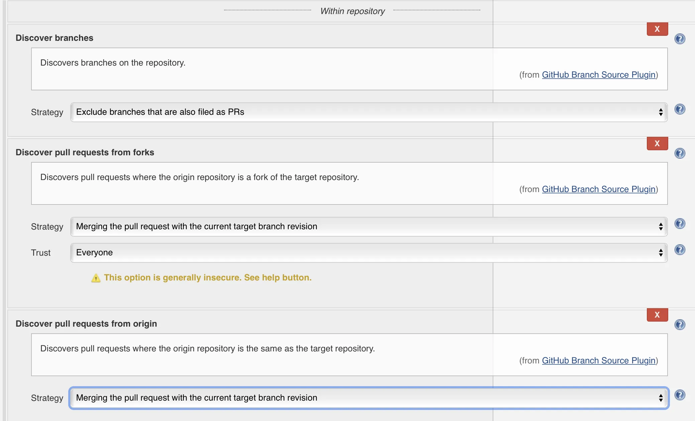Open help for Discover branches section
The width and height of the screenshot is (695, 421).
[680, 39]
